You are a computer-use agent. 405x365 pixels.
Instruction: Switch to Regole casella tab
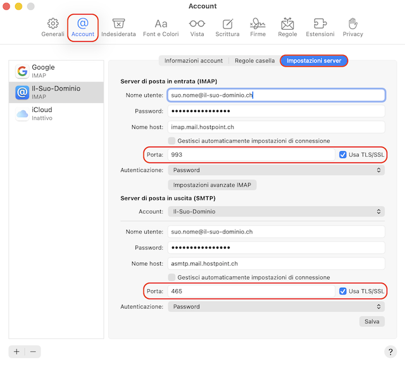point(254,61)
